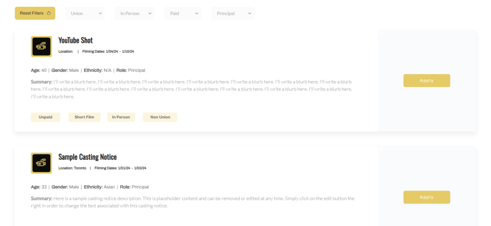Click the Sample Casting Notice filming dates
This screenshot has width=491, height=226.
point(120,168)
